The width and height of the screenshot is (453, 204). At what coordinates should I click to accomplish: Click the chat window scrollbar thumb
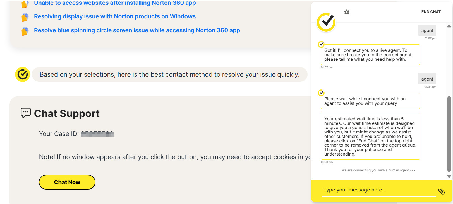[449, 134]
